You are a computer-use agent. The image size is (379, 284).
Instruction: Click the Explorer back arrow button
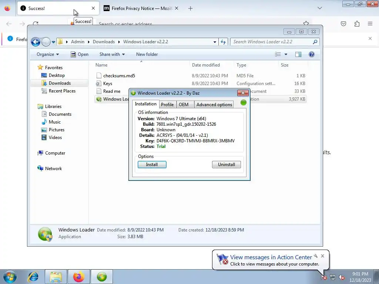36,42
